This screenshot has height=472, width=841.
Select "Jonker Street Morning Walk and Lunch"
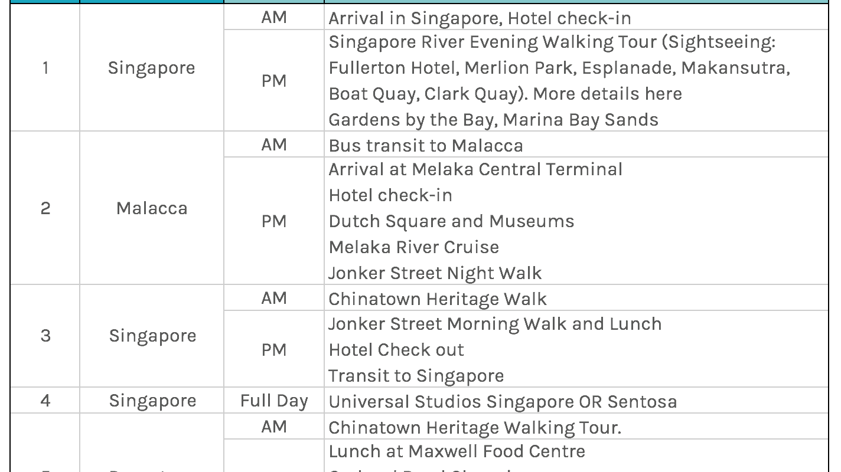click(495, 324)
